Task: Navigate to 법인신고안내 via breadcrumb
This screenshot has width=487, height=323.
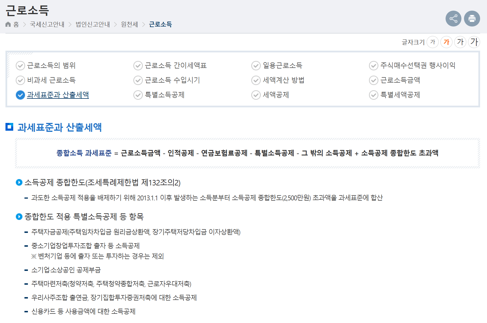Action: point(92,24)
